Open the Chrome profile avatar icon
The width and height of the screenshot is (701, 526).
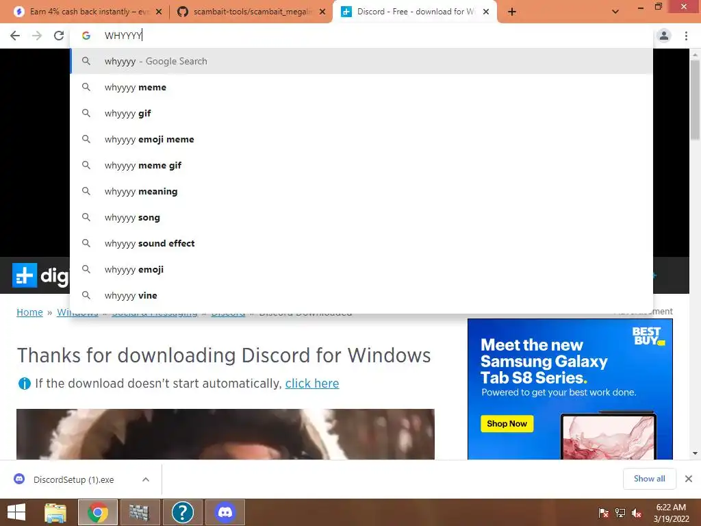664,36
